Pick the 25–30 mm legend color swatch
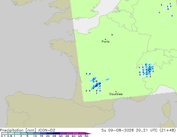Image resolution: width=177 pixels, height=137 pixels. [56, 133]
